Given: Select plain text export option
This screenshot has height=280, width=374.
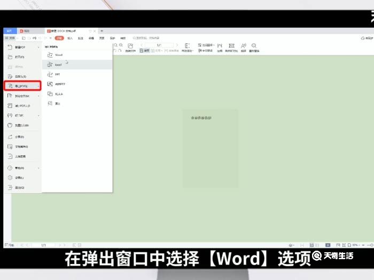Looking at the screenshot, I should [77, 94].
